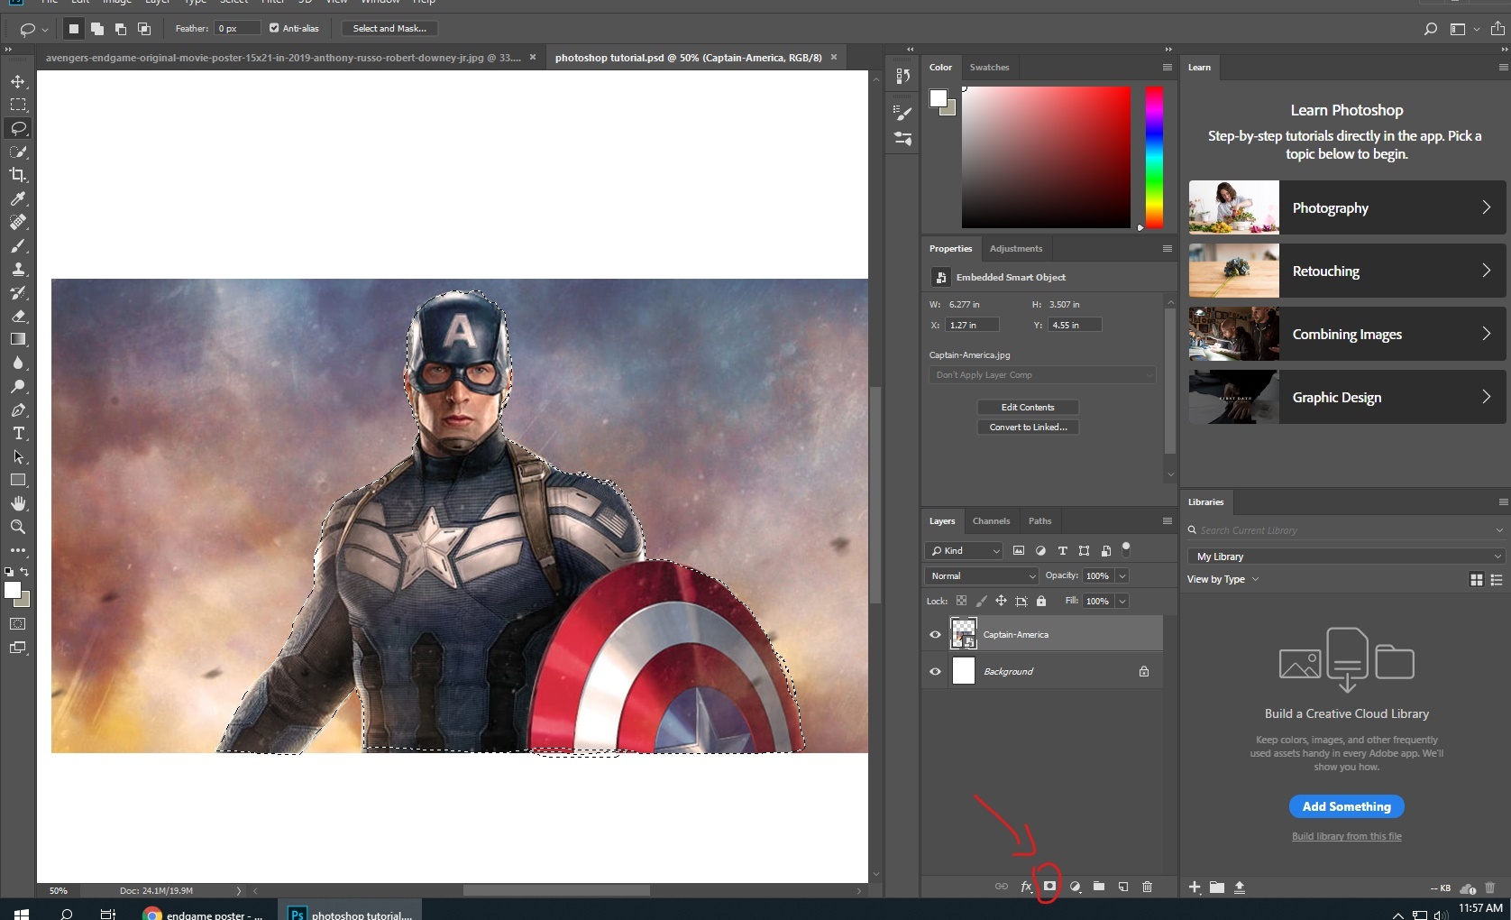
Task: Hide the Background layer
Action: coord(935,671)
